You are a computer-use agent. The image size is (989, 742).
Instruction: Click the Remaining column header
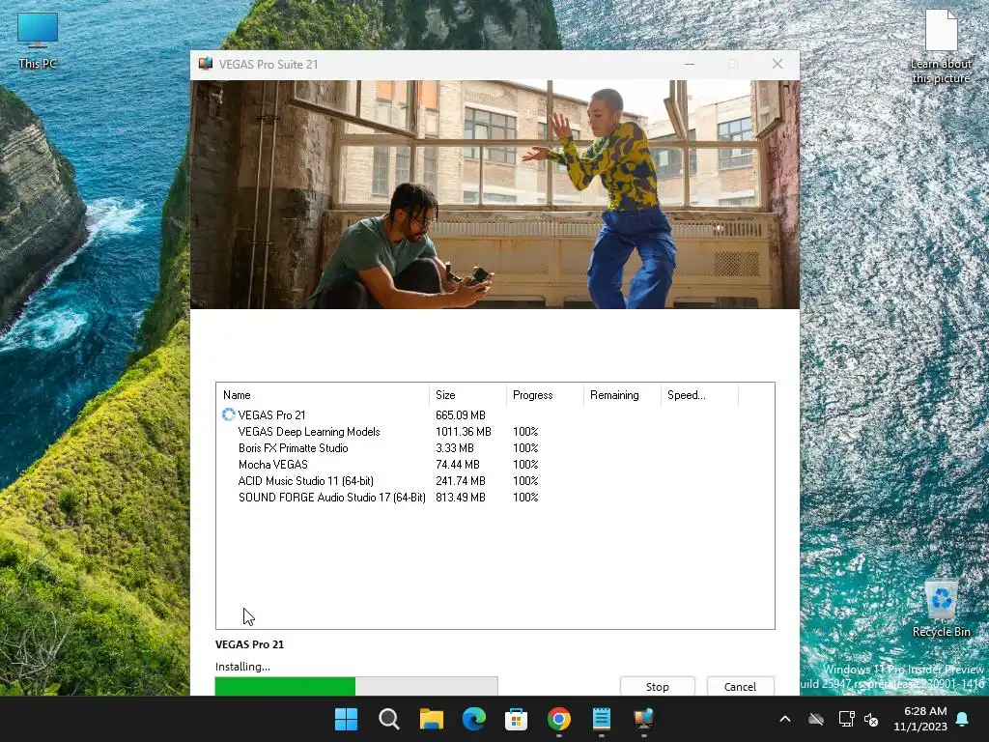click(622, 395)
